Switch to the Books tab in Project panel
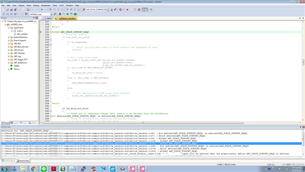Screen dimensions: 305x172 [x=14, y=123]
